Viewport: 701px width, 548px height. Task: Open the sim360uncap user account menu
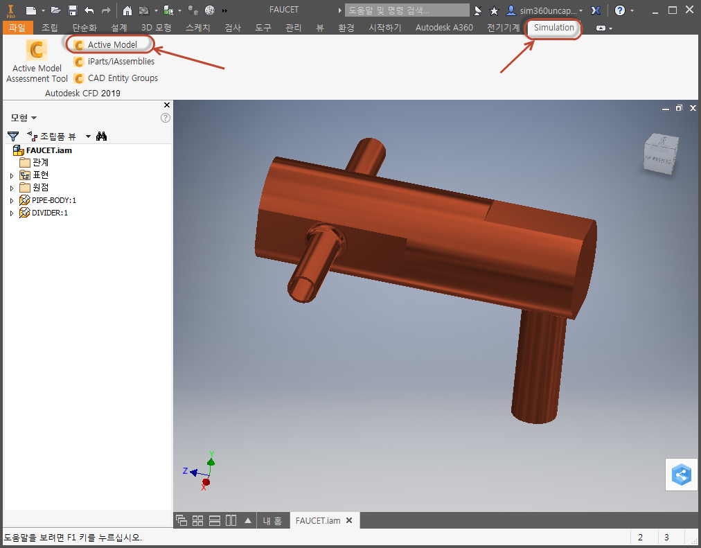point(544,10)
